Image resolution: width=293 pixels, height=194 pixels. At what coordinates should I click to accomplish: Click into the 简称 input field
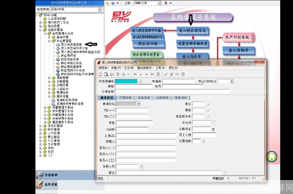point(133,87)
